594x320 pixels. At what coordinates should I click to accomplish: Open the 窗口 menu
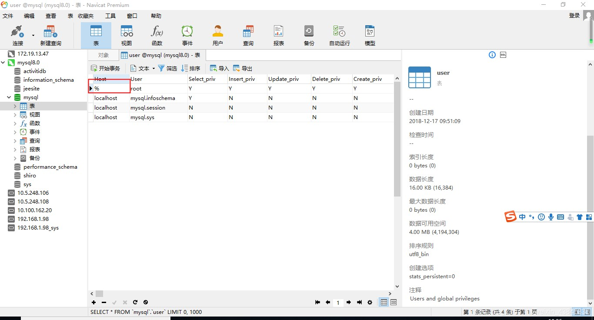click(x=132, y=16)
